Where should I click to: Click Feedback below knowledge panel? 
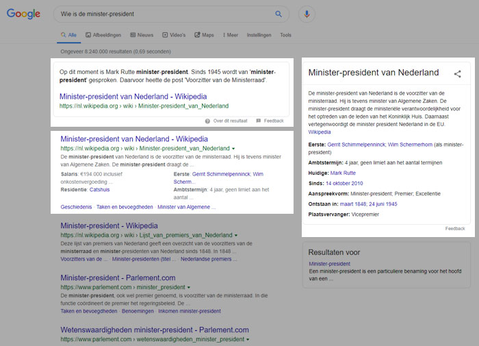point(455,229)
